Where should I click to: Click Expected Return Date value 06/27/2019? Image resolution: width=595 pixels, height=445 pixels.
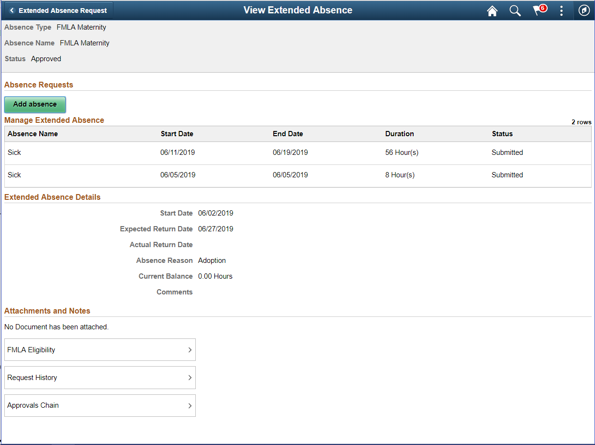click(216, 229)
